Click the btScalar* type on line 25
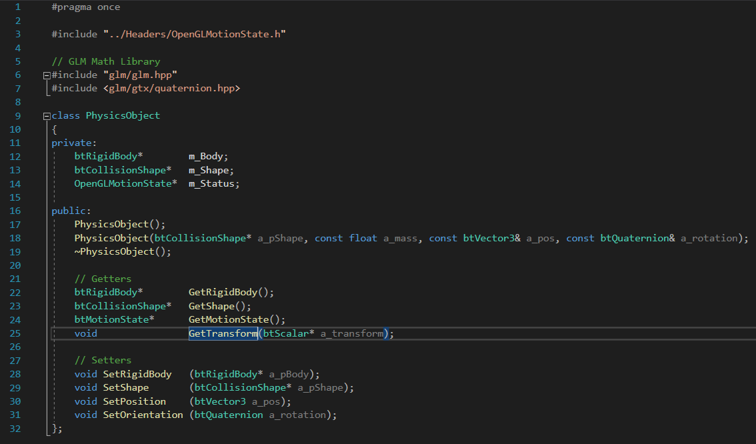 288,333
